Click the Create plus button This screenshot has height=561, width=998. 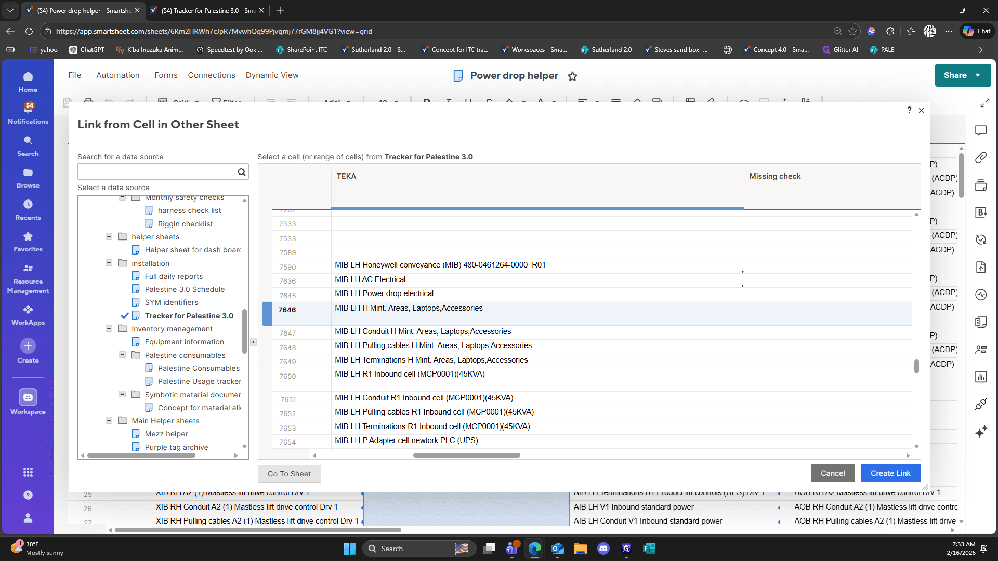tap(28, 346)
